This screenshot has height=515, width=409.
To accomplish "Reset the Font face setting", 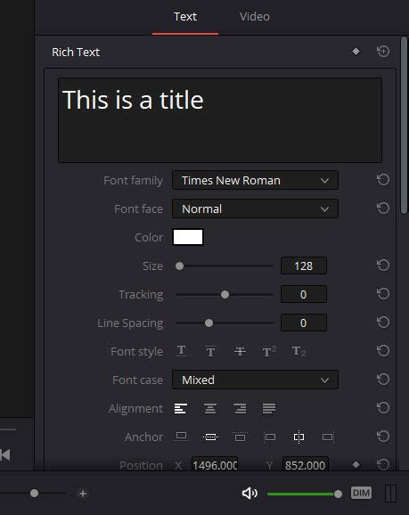I will tap(383, 208).
